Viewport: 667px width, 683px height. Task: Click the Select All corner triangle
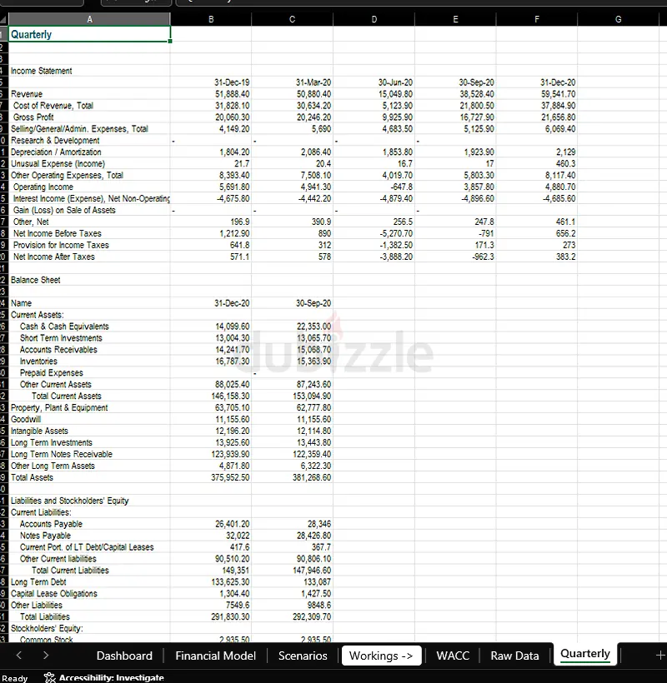coord(4,18)
